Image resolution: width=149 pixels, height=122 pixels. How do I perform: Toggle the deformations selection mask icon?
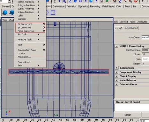tap(80, 1)
